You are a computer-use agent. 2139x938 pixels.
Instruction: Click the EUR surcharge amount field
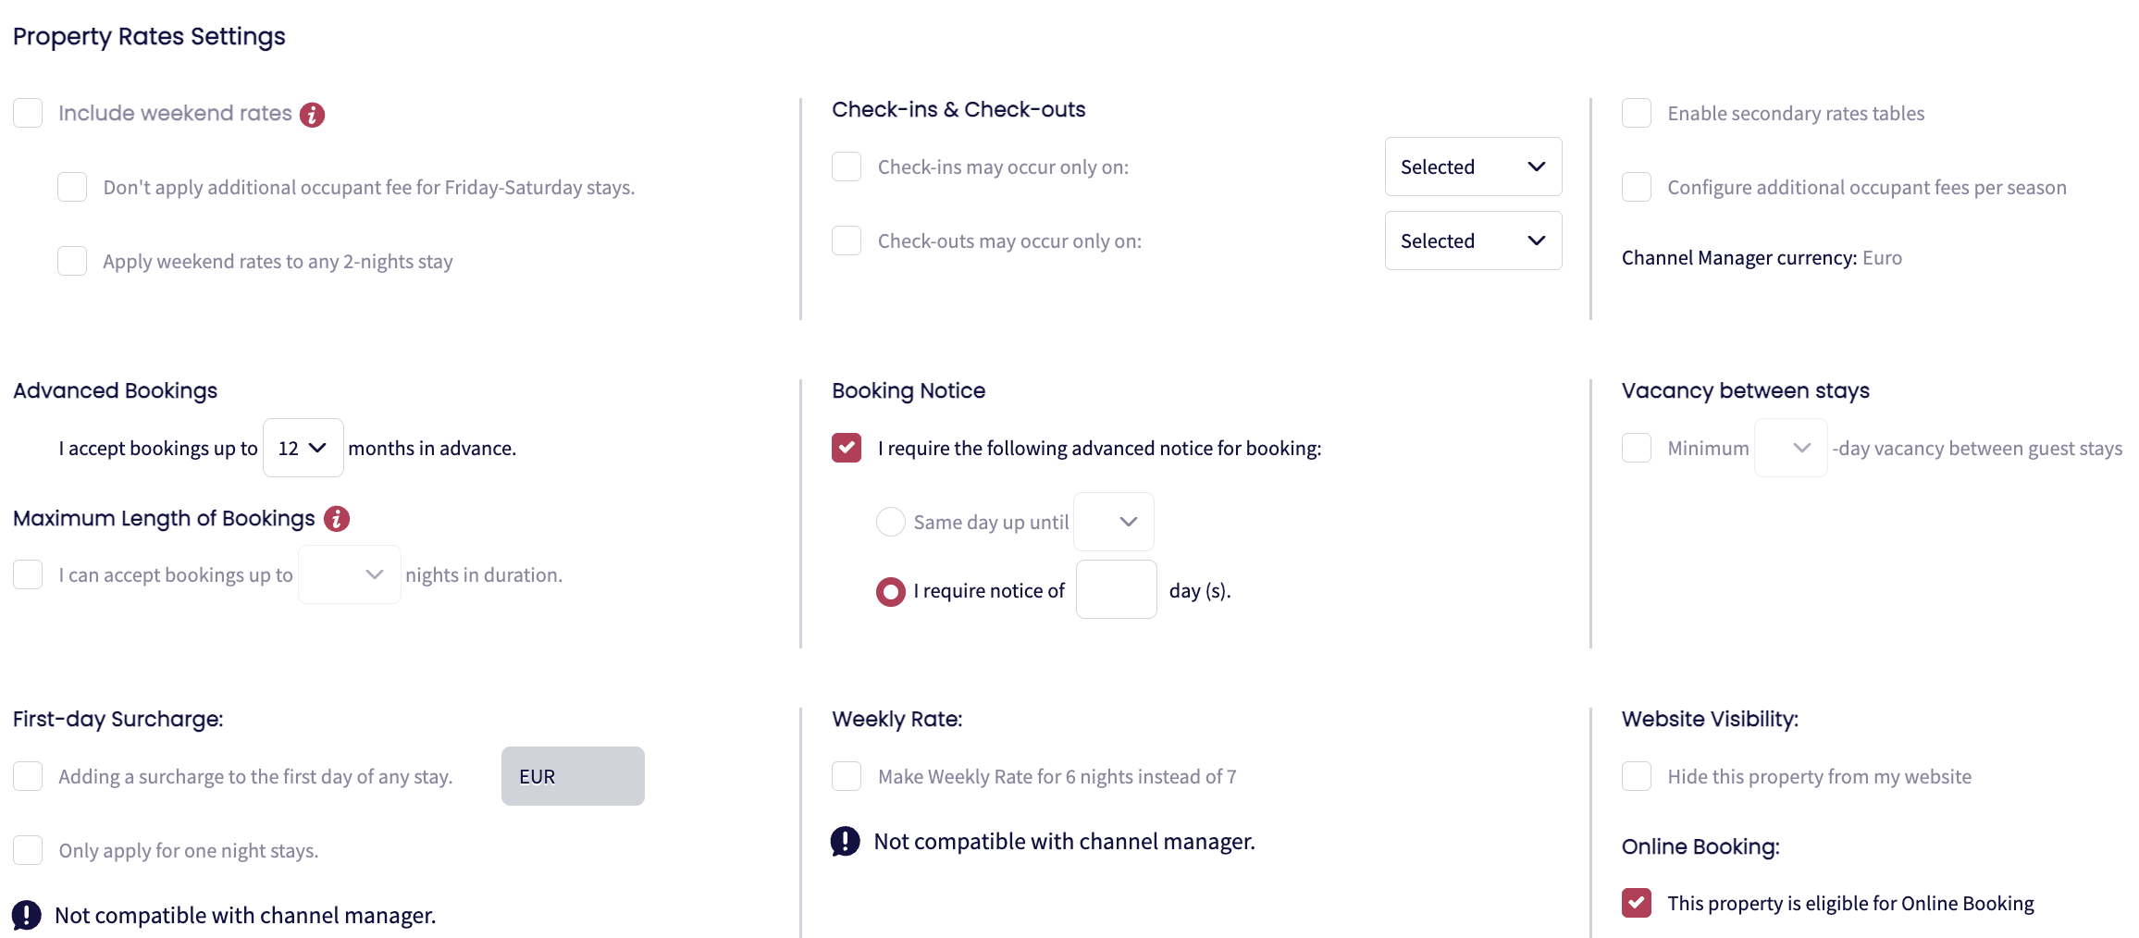573,776
